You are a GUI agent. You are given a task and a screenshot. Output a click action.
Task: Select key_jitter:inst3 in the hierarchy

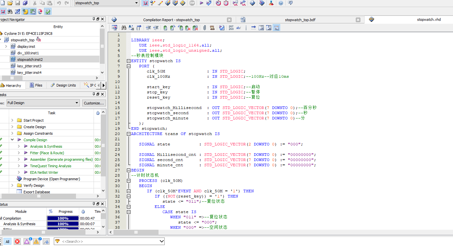(x=29, y=66)
